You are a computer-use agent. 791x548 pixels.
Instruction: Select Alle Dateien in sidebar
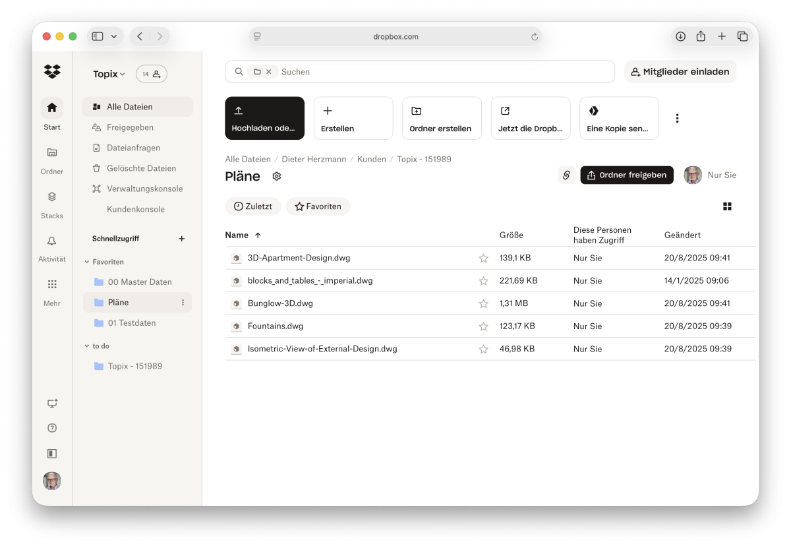click(138, 107)
